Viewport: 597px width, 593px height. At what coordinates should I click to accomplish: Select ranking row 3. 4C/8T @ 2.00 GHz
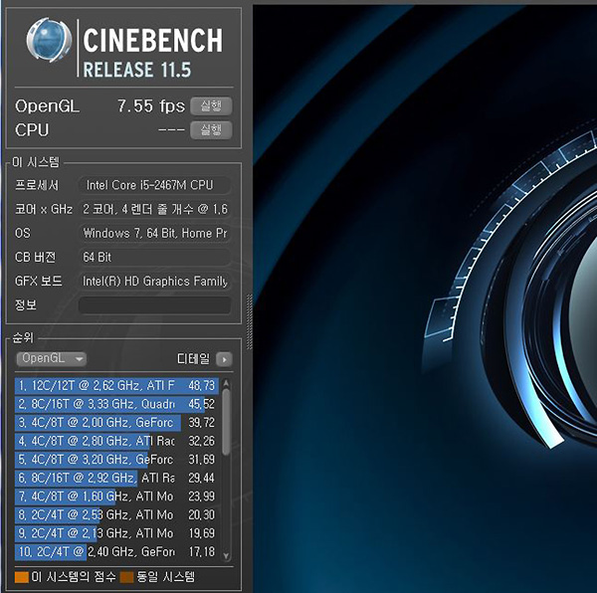[116, 423]
